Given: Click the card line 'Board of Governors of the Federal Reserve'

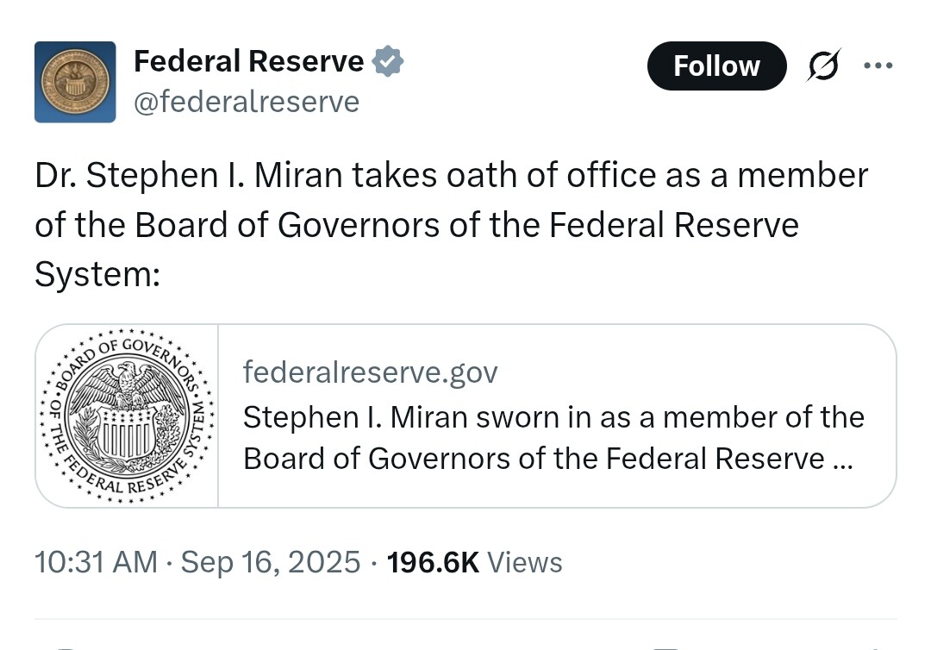Looking at the screenshot, I should [x=534, y=459].
